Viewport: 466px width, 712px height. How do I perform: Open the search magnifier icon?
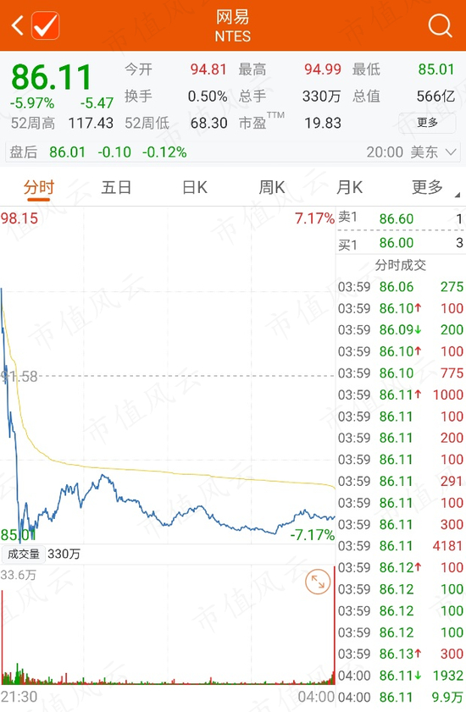[x=440, y=25]
